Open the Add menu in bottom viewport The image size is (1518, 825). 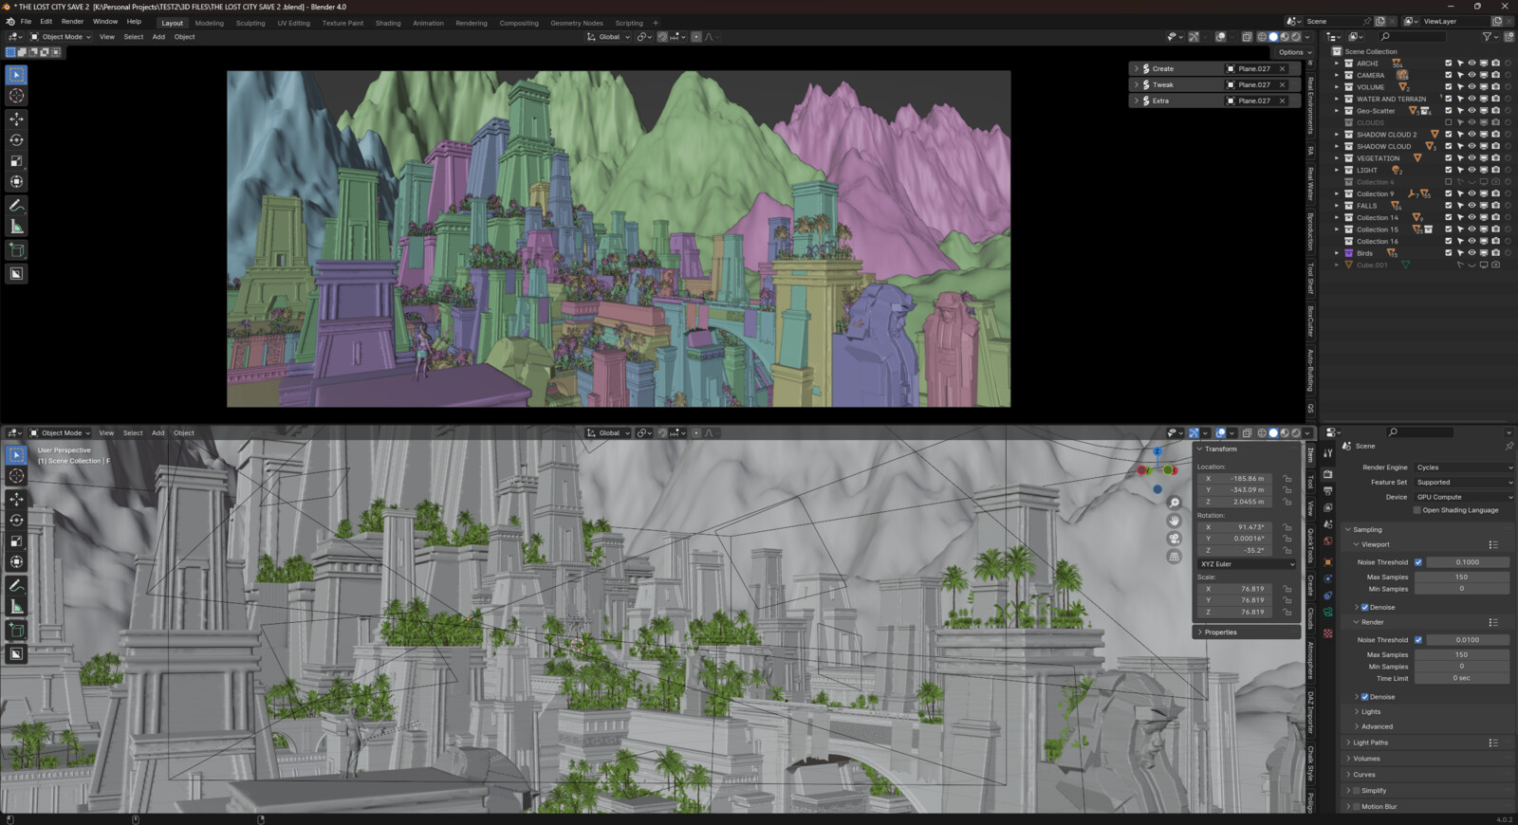157,432
